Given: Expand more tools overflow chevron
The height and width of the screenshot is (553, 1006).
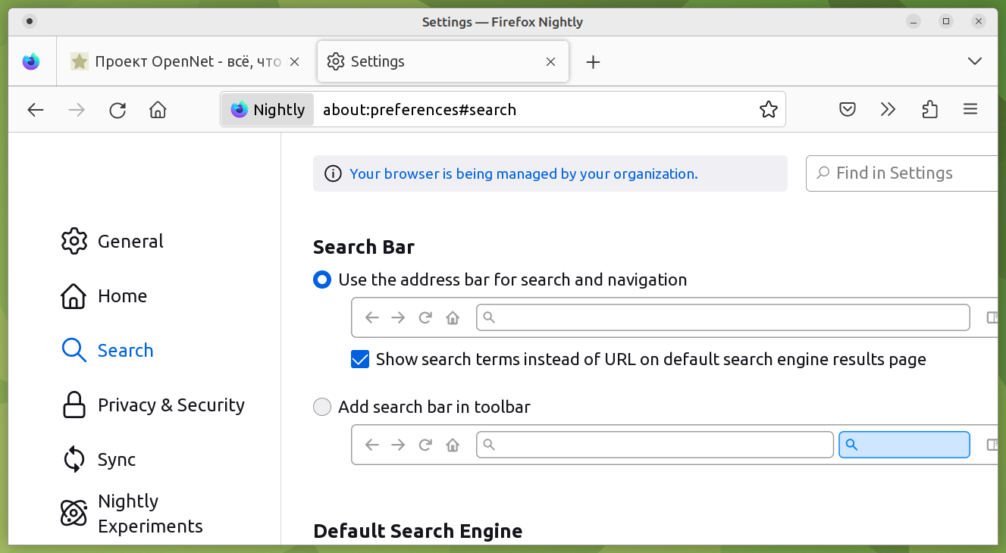Looking at the screenshot, I should point(888,110).
